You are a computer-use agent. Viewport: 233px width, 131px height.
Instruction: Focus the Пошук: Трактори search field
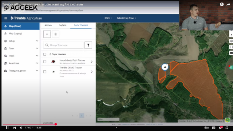[x=63, y=45]
